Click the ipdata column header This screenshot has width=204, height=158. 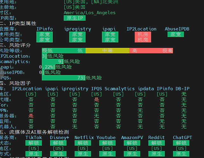coord(146,89)
